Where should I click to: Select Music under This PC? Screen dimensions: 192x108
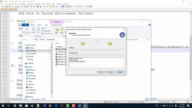[x=30, y=81]
